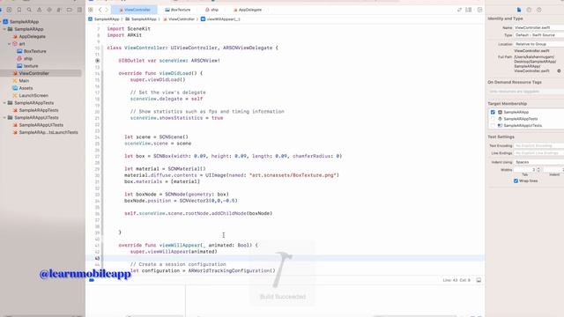Show the History inspector icon
The height and width of the screenshot is (317, 564).
click(x=529, y=10)
